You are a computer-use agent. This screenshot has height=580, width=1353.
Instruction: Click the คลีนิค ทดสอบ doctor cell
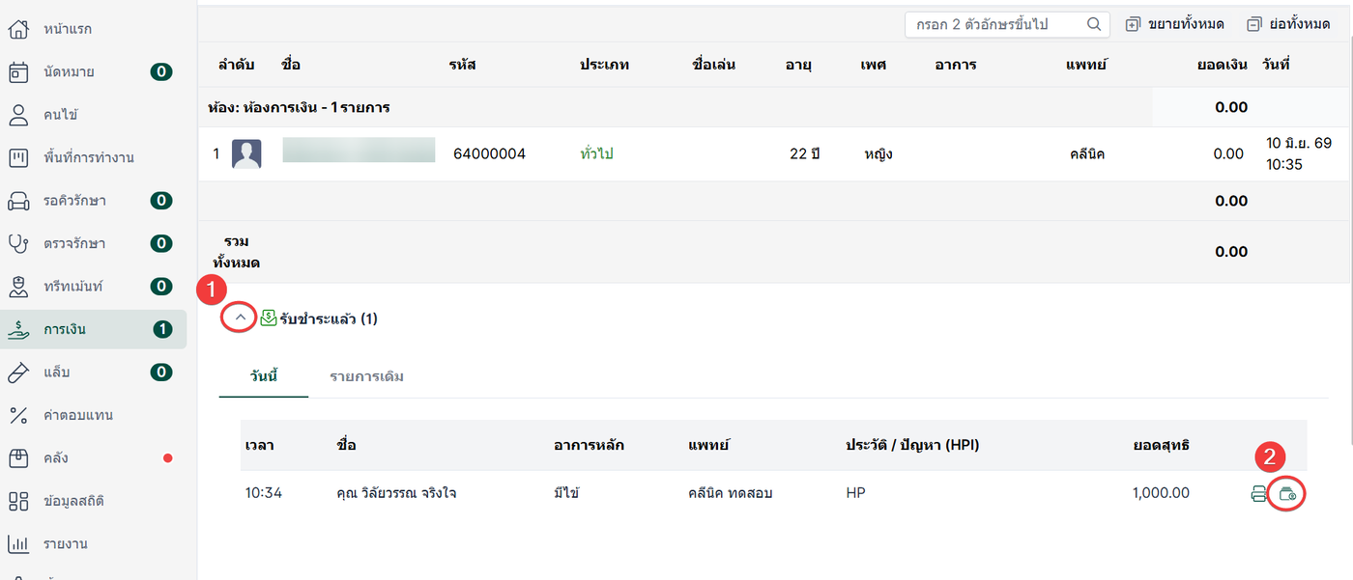point(731,493)
